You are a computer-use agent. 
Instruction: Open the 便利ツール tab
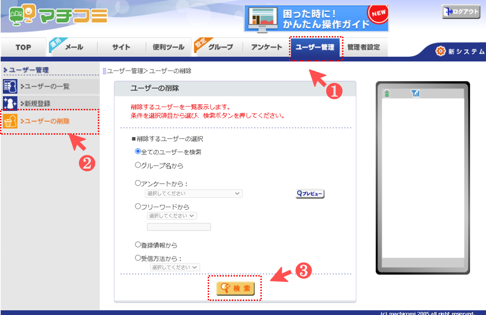[168, 47]
